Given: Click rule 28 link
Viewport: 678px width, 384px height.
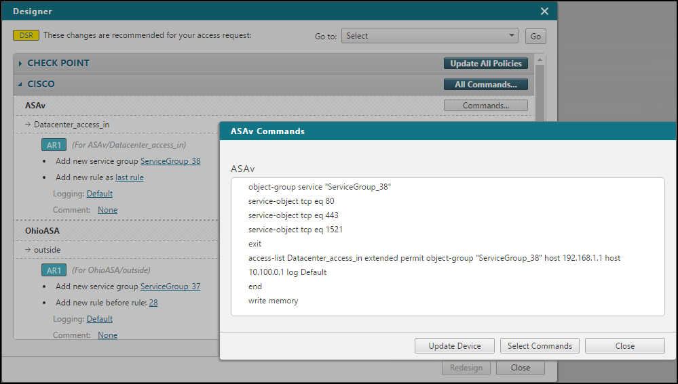Looking at the screenshot, I should click(153, 303).
